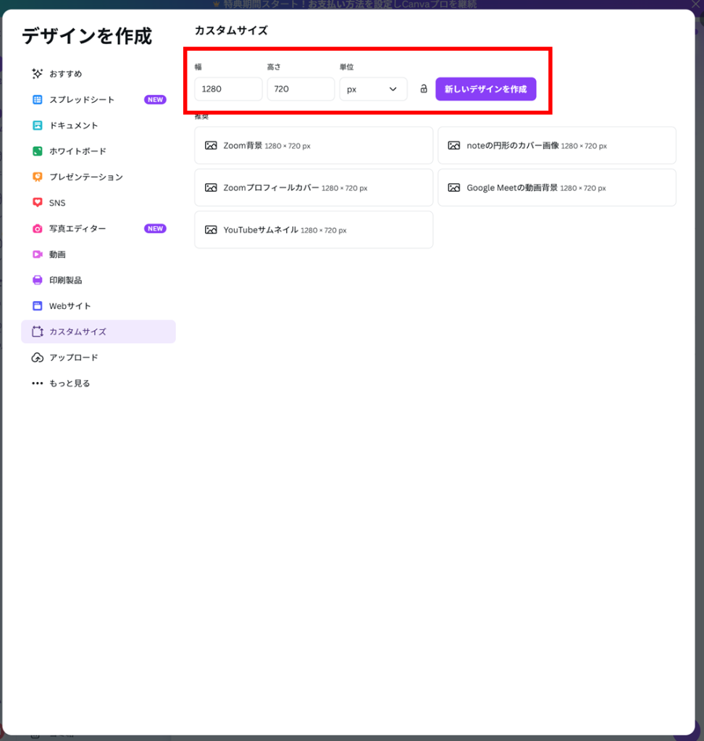The height and width of the screenshot is (741, 704).
Task: Go to the Webサイト category
Action: (x=70, y=306)
